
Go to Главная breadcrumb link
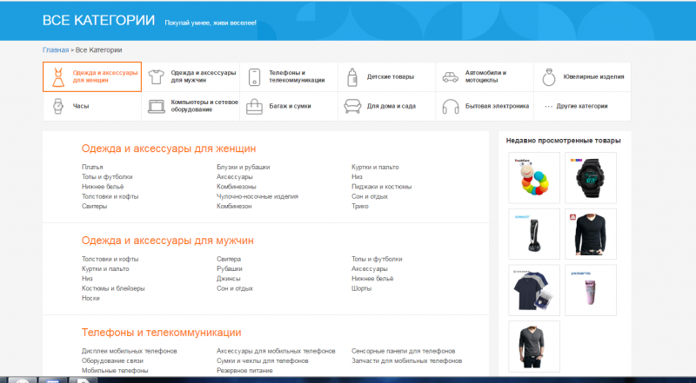[x=56, y=50]
